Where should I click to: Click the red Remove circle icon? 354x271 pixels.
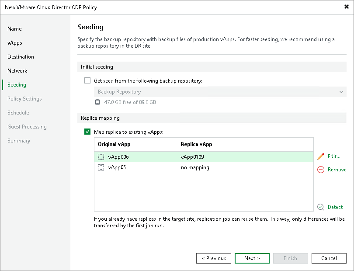321,170
